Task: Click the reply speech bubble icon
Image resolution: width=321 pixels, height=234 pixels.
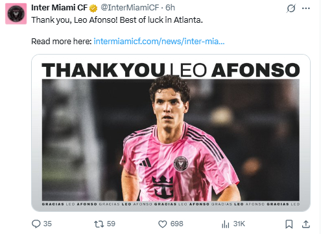Action: tap(36, 224)
